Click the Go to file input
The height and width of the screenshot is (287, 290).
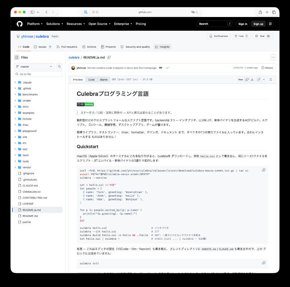tap(38, 74)
